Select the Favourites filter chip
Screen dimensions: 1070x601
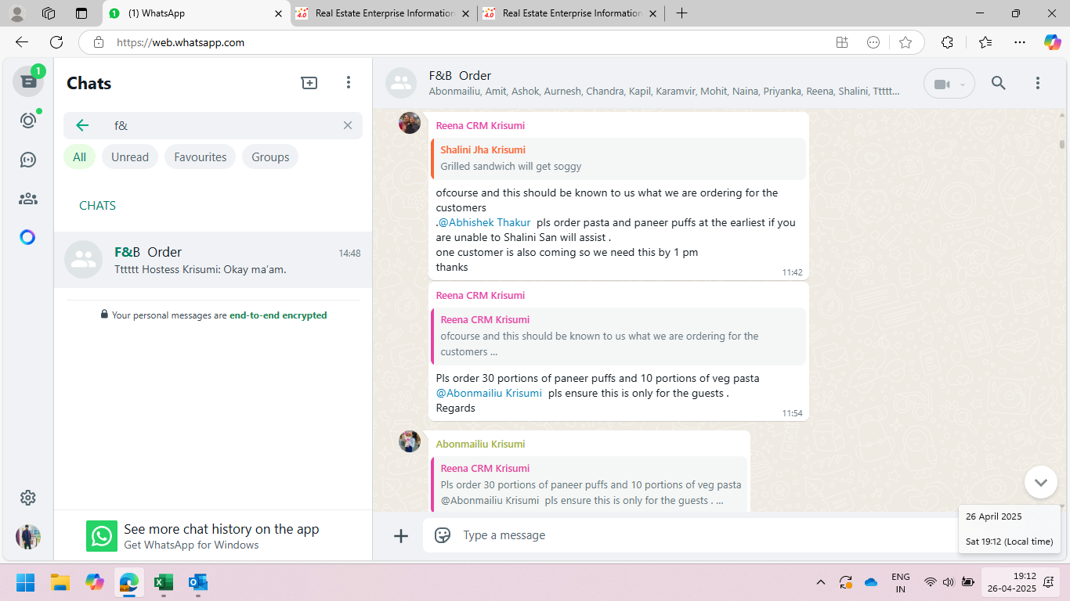(x=200, y=157)
